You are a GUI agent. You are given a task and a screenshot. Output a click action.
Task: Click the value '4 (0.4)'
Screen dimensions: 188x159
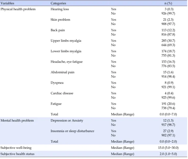pyautogui.click(x=169, y=93)
